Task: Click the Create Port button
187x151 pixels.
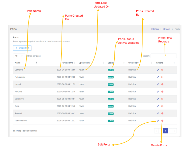Action: pyautogui.click(x=22, y=48)
